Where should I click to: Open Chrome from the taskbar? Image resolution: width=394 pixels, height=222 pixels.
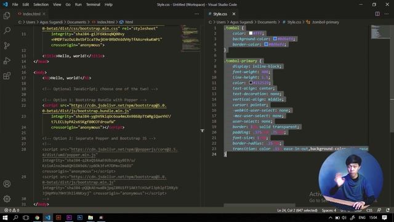coord(37,218)
